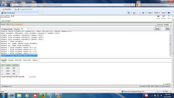Click the 'saket' cell in results
This screenshot has height=98, width=174.
click(x=8, y=68)
